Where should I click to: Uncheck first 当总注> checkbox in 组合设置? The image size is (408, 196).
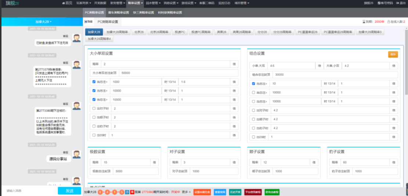coord(253,83)
